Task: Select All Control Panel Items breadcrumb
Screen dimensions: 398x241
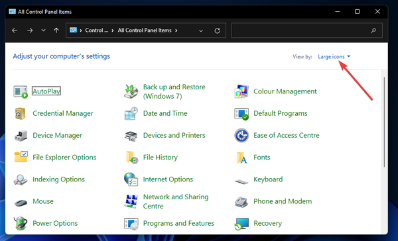Action: 145,30
